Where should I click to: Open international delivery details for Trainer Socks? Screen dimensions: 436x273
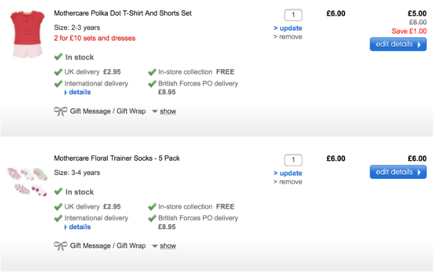coord(79,227)
